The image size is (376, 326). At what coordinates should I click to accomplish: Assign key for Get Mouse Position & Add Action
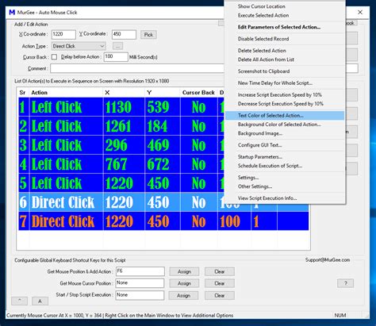pyautogui.click(x=184, y=271)
